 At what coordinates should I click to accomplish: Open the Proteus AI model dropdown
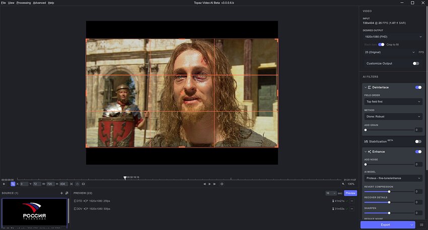coord(393,178)
